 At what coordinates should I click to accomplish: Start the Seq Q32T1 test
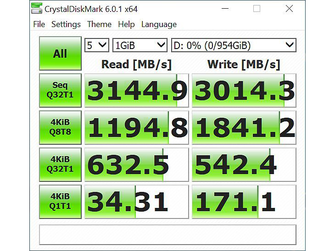pyautogui.click(x=60, y=90)
